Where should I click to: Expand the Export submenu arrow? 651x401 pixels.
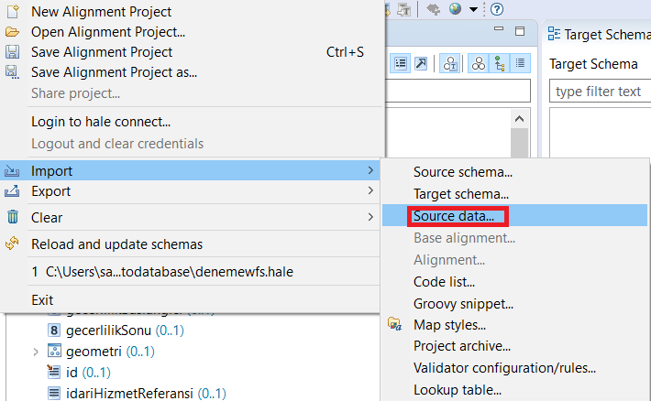[x=370, y=190]
